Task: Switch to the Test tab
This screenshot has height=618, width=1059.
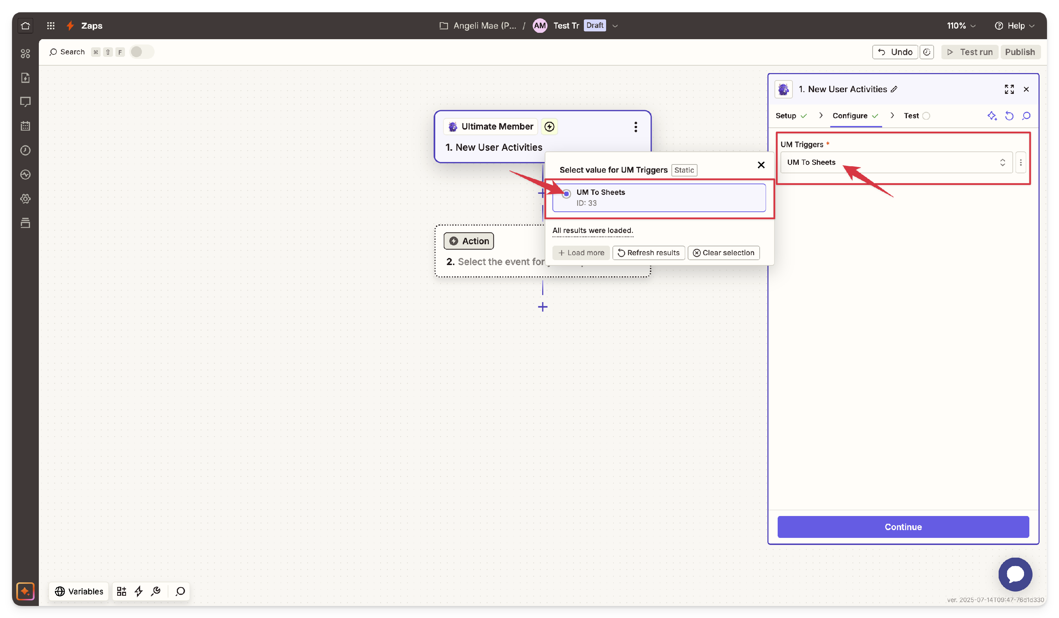Action: click(916, 115)
